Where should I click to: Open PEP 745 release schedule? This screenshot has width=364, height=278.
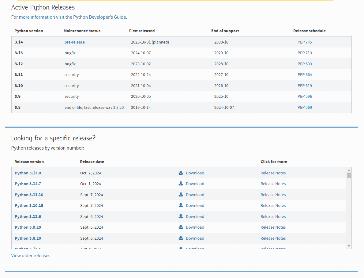pyautogui.click(x=305, y=42)
